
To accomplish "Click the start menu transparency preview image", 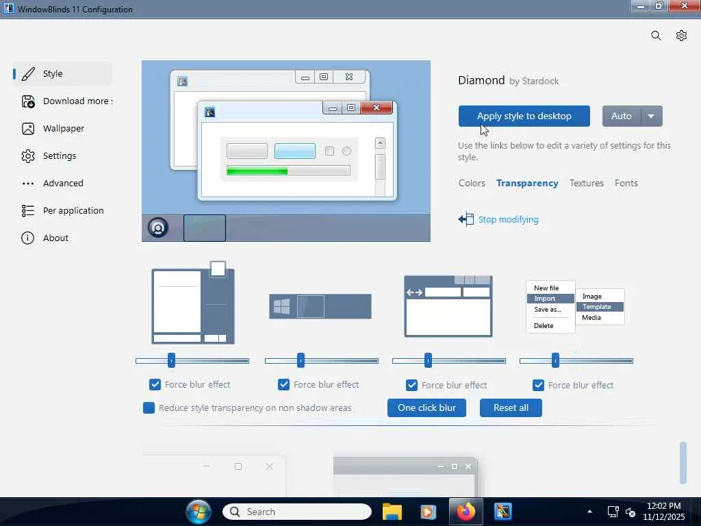I will (x=193, y=302).
